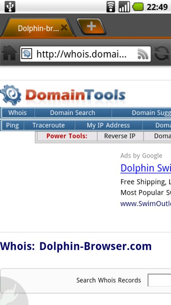Viewport: 171px width, 305px height.
Task: Tap the RSS feed icon in address bar
Action: (143, 54)
